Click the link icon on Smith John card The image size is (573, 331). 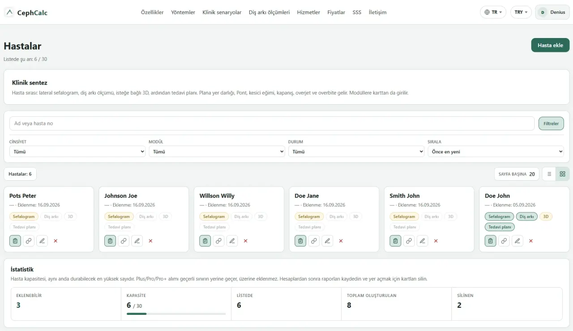[x=409, y=241]
